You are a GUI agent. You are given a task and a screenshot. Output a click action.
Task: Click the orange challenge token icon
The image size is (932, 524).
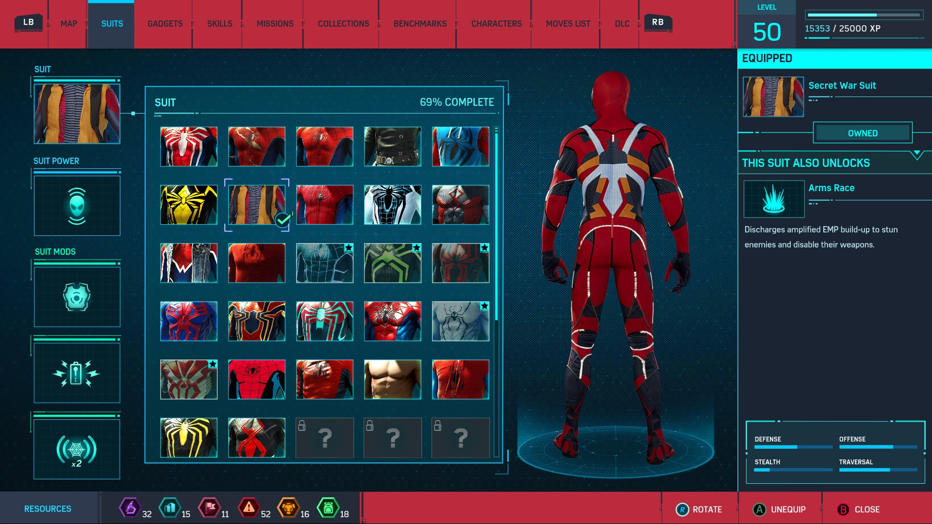[288, 508]
